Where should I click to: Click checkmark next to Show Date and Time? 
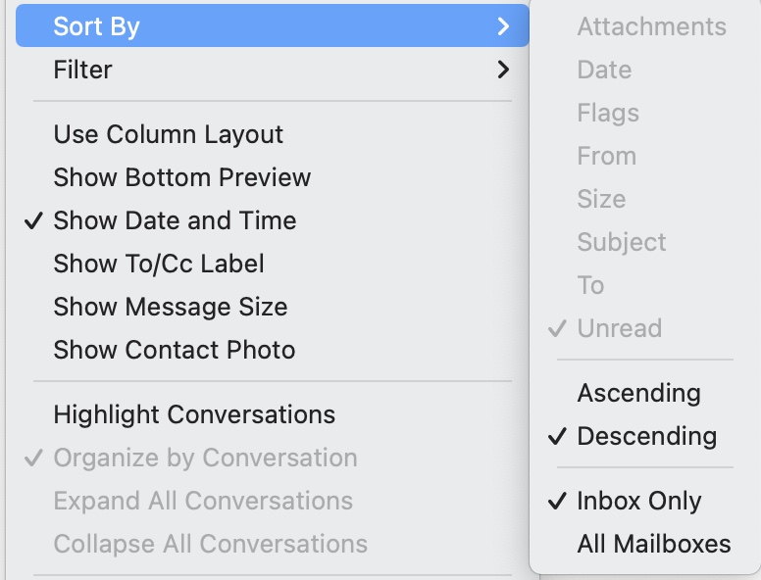click(x=34, y=220)
